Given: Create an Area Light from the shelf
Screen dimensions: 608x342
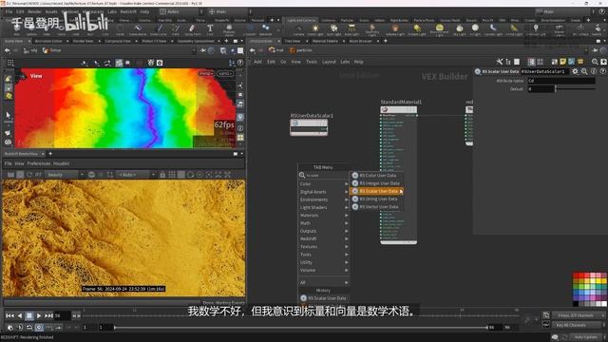Looking at the screenshot, I should [351, 29].
